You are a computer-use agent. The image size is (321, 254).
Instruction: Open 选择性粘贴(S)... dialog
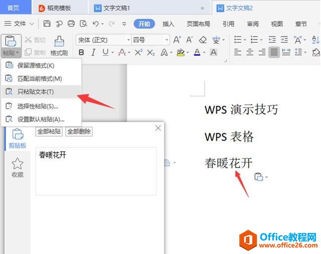[41, 106]
